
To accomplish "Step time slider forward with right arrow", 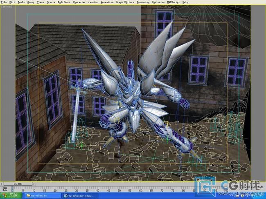I will coord(34,184).
